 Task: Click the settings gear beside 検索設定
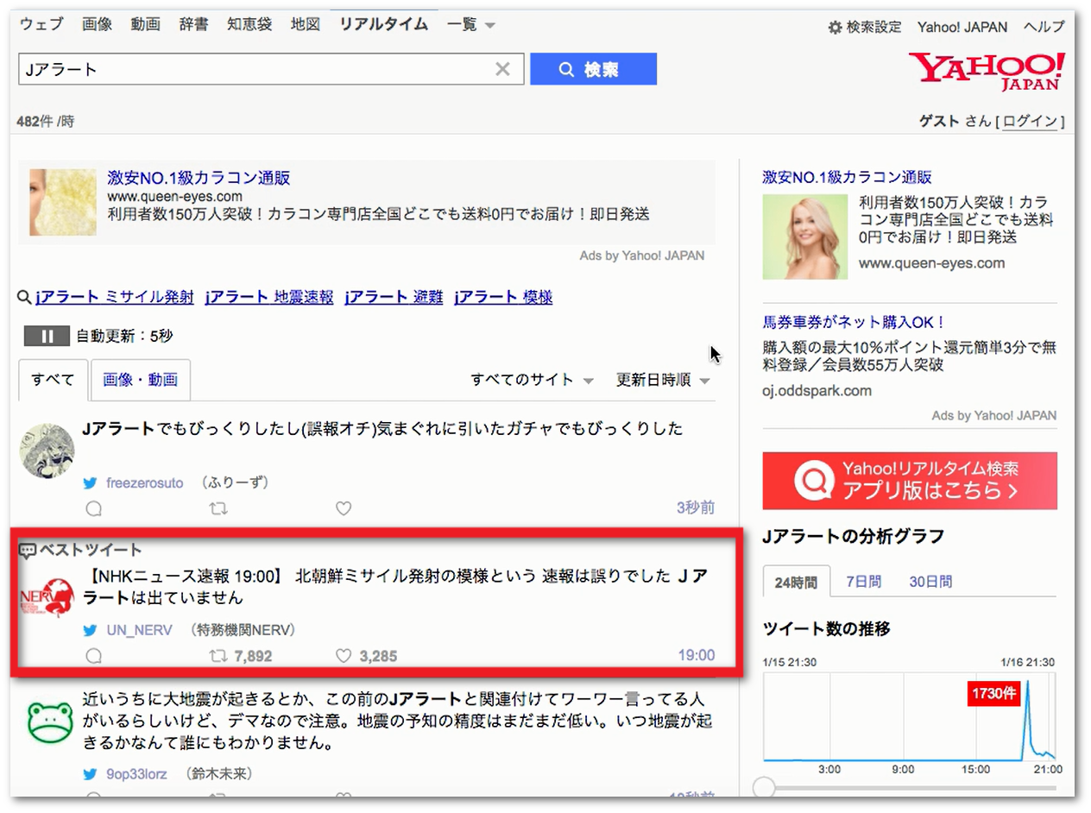[835, 27]
